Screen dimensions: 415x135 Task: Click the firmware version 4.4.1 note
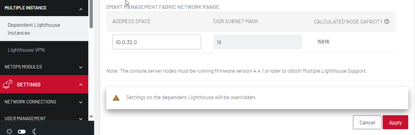click(x=237, y=71)
